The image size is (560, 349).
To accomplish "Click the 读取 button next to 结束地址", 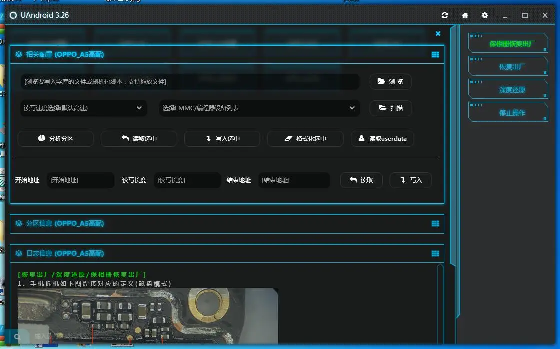I will 361,180.
